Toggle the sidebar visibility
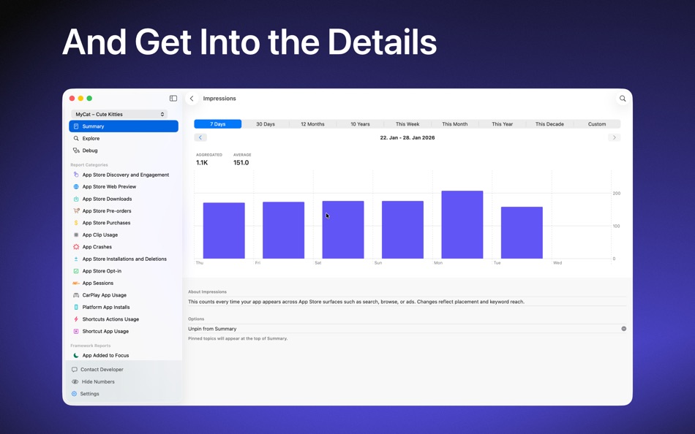This screenshot has height=434, width=695. tap(173, 98)
